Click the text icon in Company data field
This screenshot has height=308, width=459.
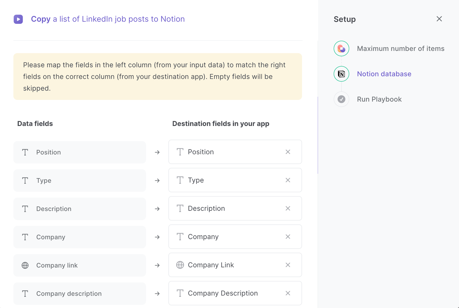point(25,237)
